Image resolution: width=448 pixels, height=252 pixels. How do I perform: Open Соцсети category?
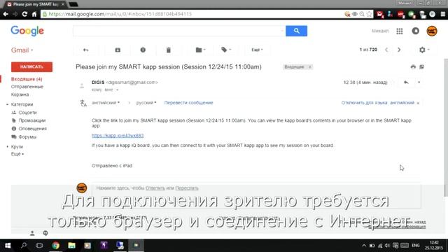(27, 113)
